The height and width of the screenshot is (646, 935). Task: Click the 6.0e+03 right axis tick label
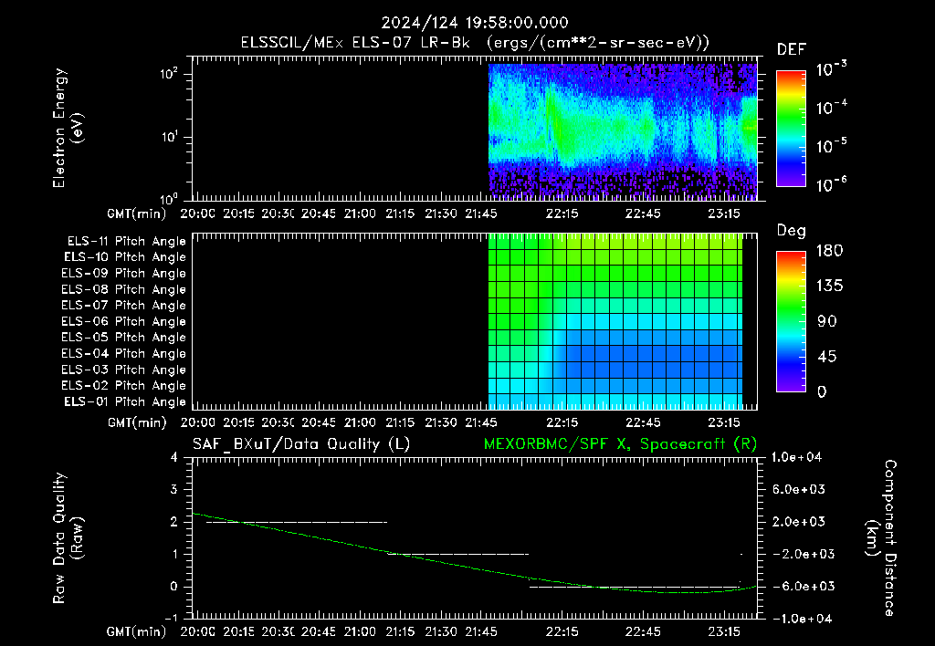tap(799, 490)
